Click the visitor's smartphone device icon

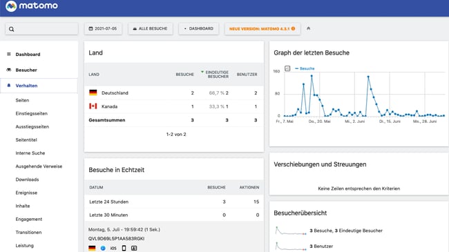124,249
